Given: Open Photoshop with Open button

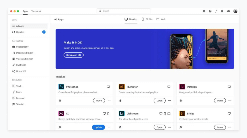Looking at the screenshot, I should 99,101.
